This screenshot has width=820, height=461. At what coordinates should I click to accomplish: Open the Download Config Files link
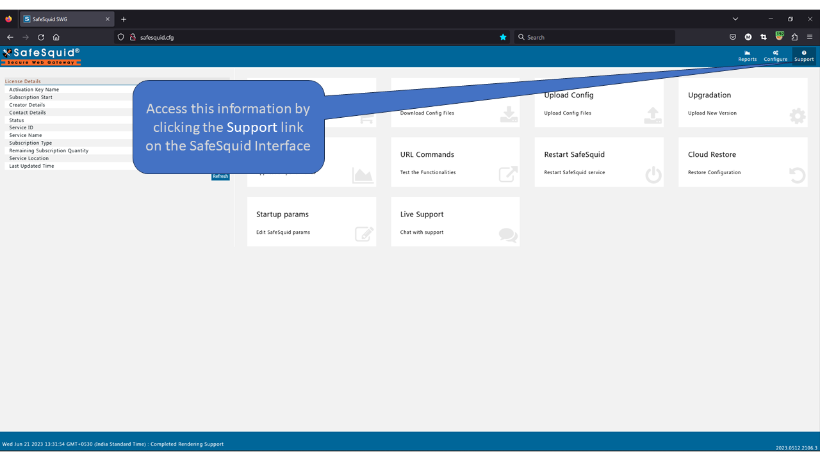tap(427, 113)
